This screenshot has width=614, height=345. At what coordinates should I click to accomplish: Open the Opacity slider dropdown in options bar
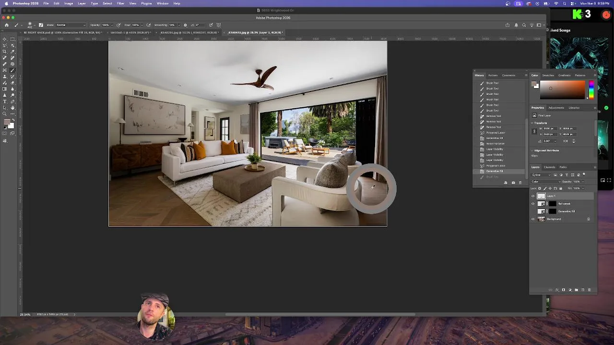tap(112, 25)
